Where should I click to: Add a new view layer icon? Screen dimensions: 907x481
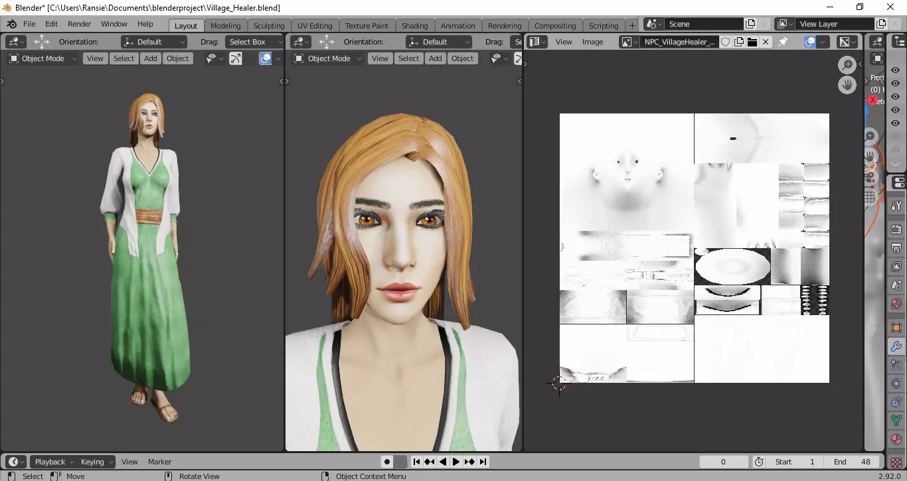tap(881, 24)
